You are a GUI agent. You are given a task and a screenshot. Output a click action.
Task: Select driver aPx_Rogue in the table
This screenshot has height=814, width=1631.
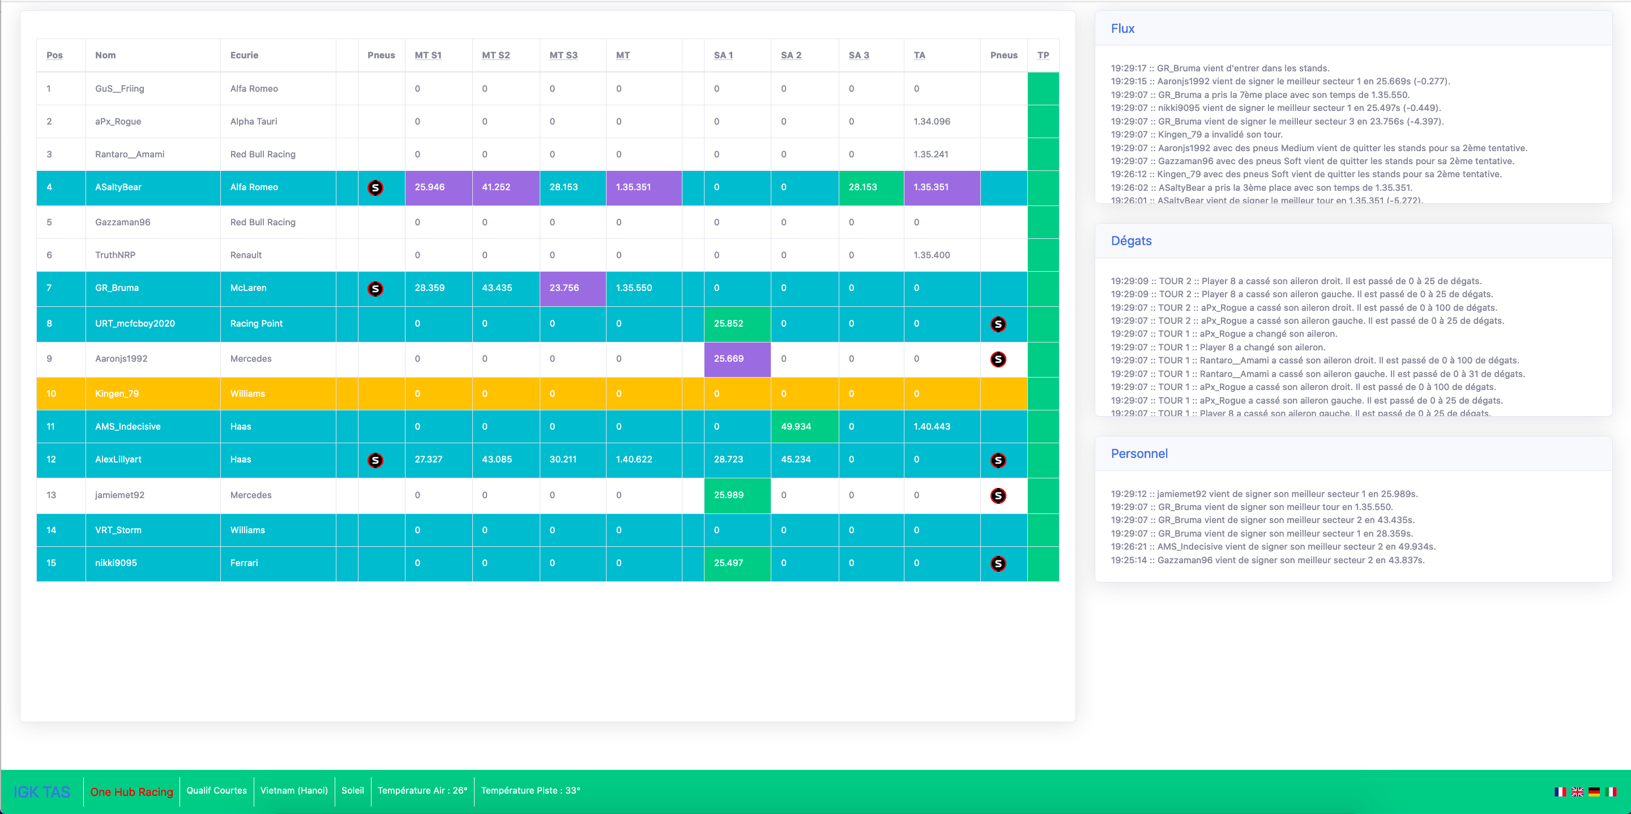pos(118,122)
